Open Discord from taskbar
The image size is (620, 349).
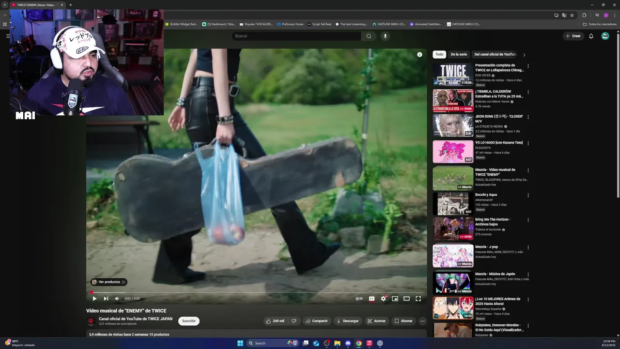click(x=348, y=343)
